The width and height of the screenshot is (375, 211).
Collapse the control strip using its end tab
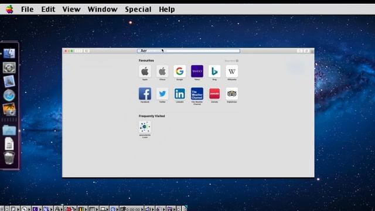pyautogui.click(x=185, y=209)
